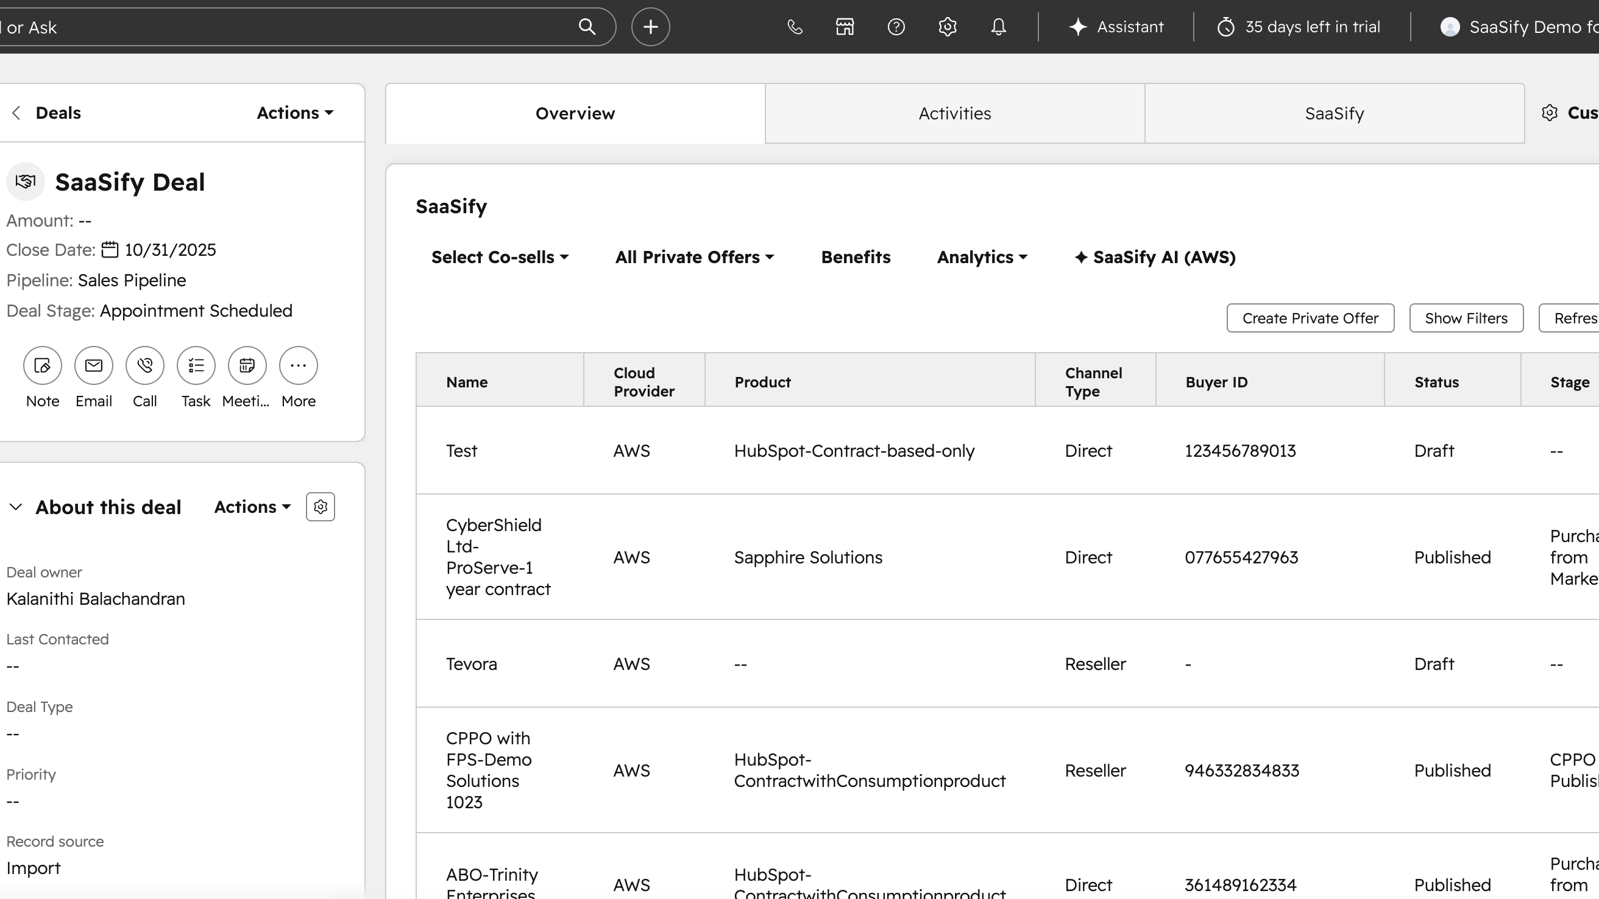The height and width of the screenshot is (899, 1599).
Task: Click Buyer ID 361489162334
Action: (x=1241, y=886)
